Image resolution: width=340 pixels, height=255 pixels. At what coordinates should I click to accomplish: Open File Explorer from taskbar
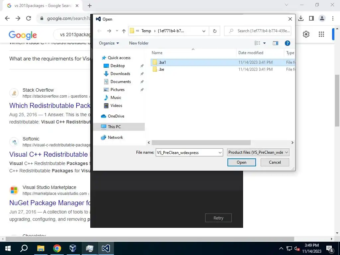click(41, 248)
